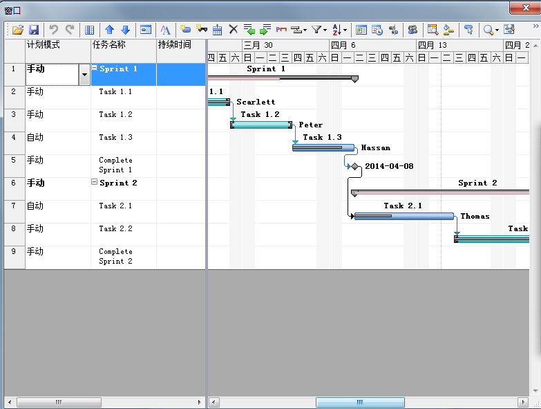Open the 手动 plan mode dropdown arrow in row 1
541x409 pixels.
click(84, 75)
